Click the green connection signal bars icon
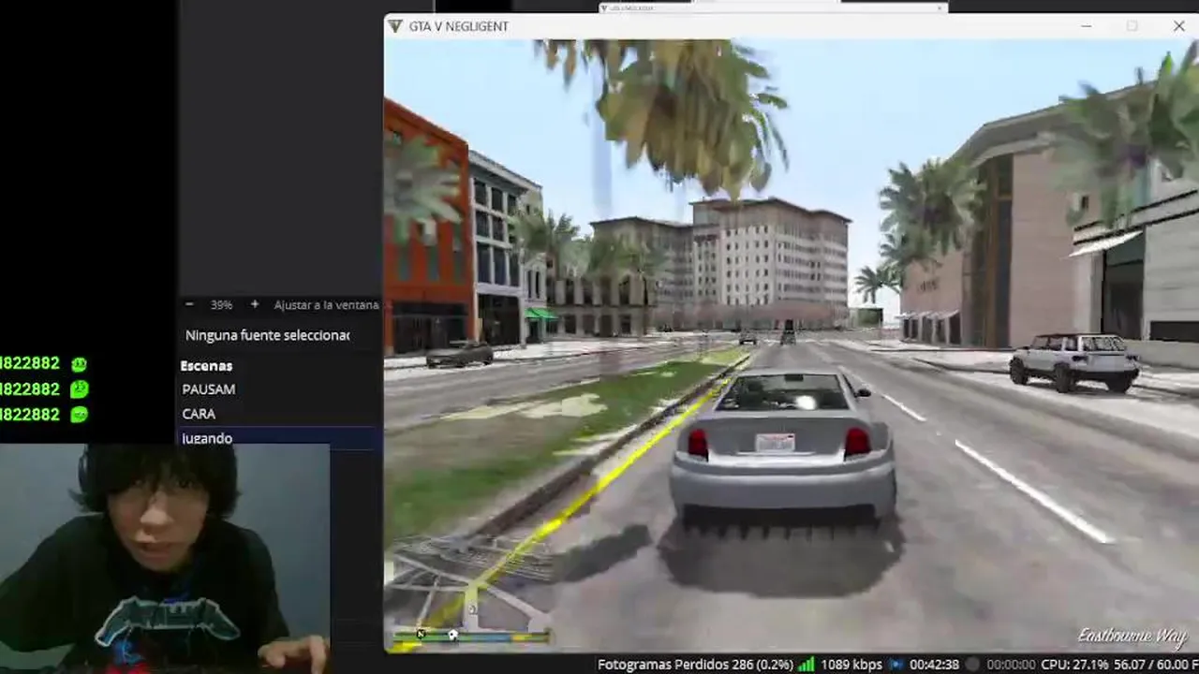The height and width of the screenshot is (674, 1199). (807, 665)
